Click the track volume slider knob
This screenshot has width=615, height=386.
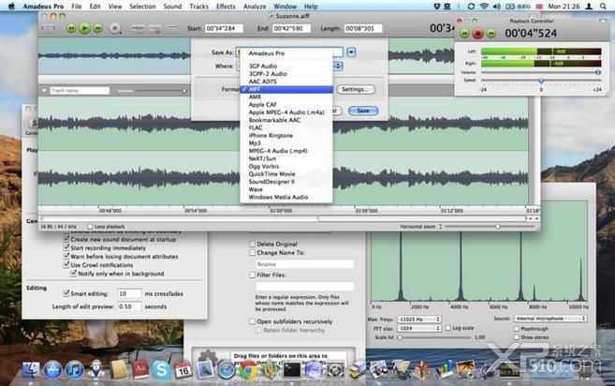(x=184, y=91)
